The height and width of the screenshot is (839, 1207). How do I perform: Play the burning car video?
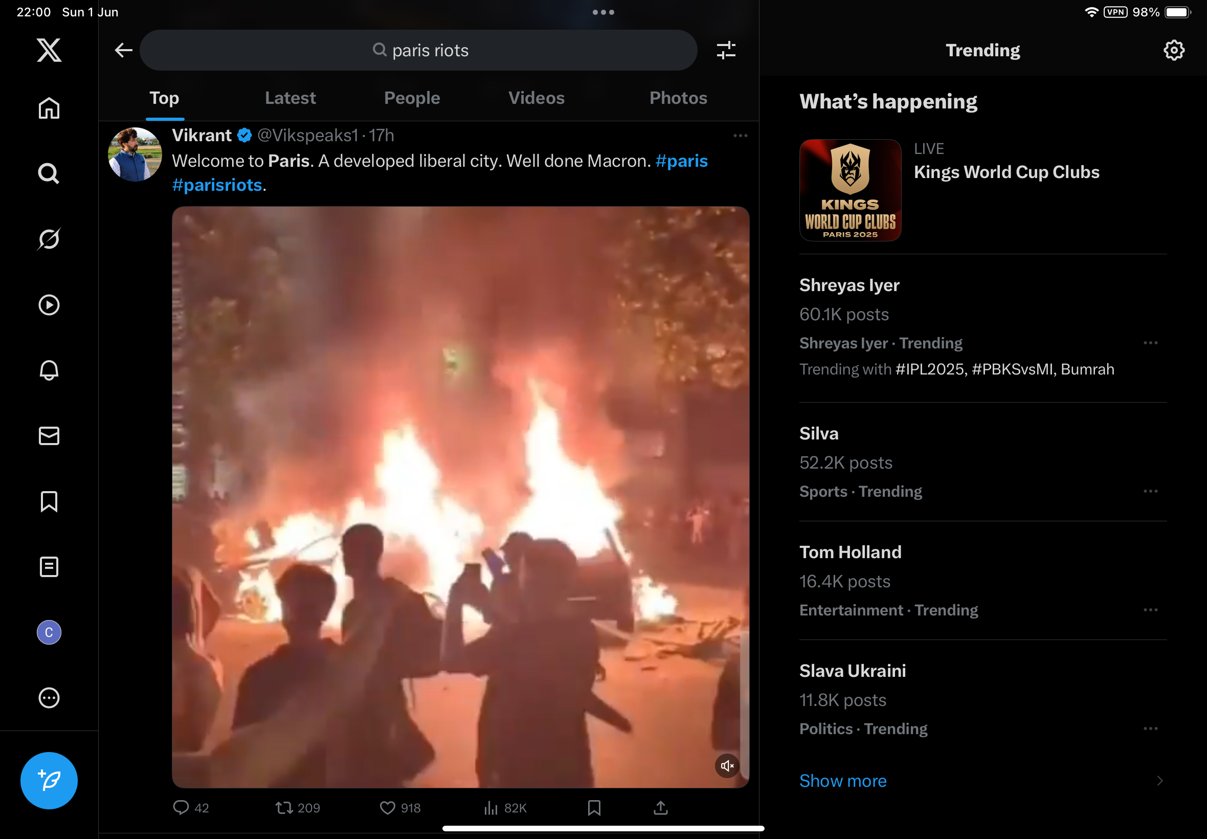(x=460, y=497)
